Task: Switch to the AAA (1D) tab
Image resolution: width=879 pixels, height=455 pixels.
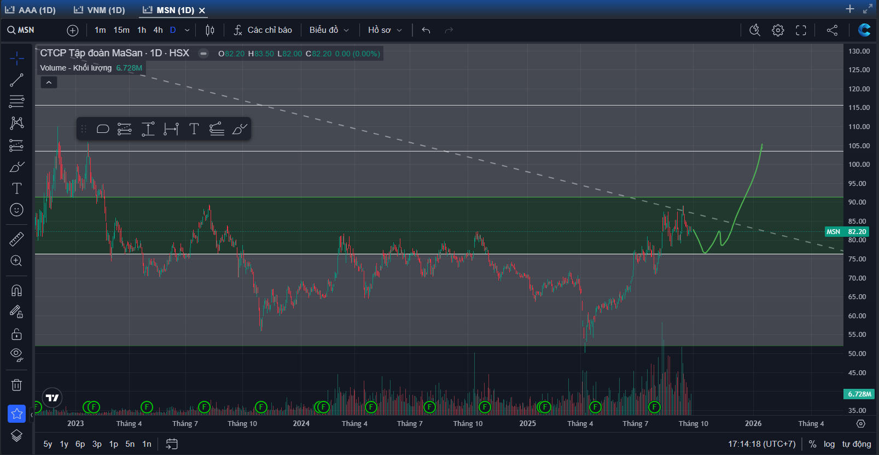Action: tap(31, 10)
